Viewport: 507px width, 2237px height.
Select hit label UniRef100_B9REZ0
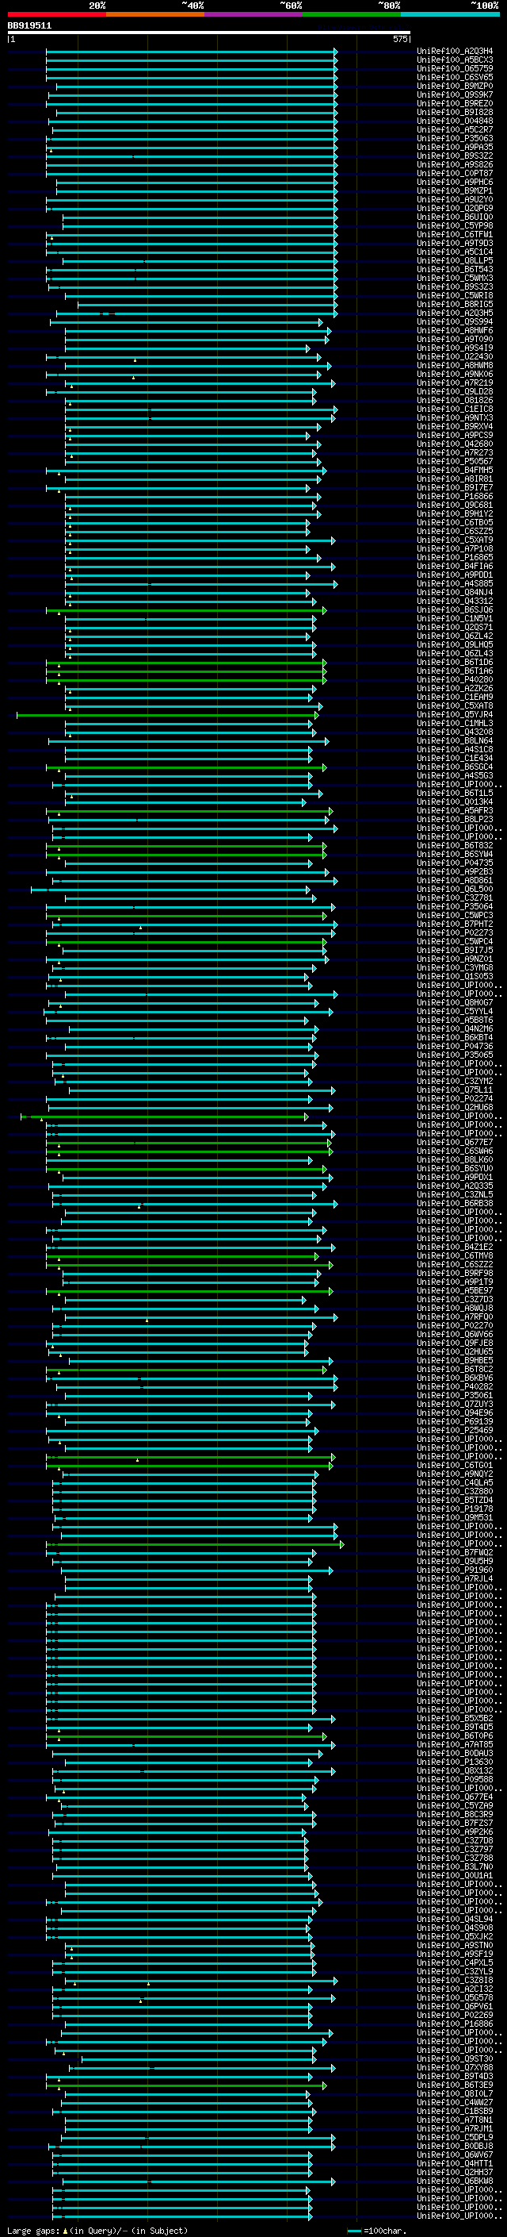click(455, 103)
